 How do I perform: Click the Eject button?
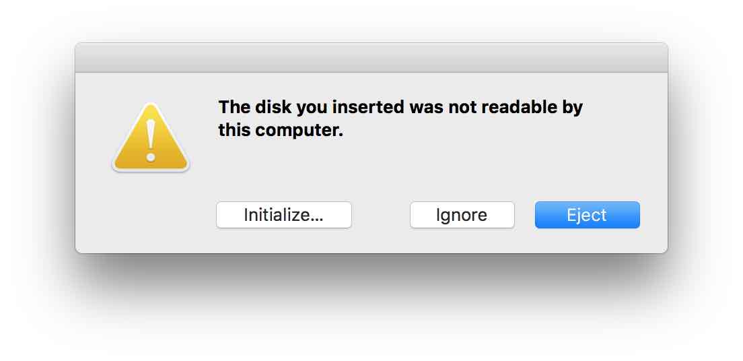(x=587, y=215)
